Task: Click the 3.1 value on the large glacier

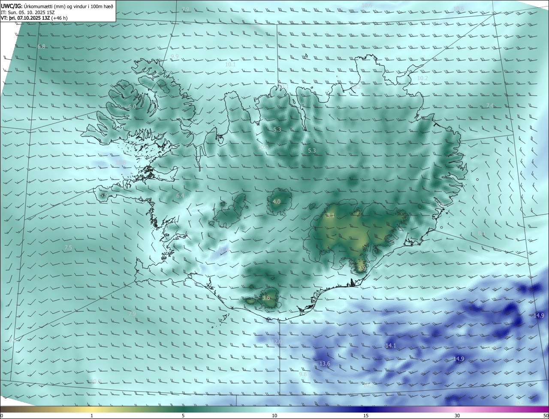Action: tap(330, 215)
